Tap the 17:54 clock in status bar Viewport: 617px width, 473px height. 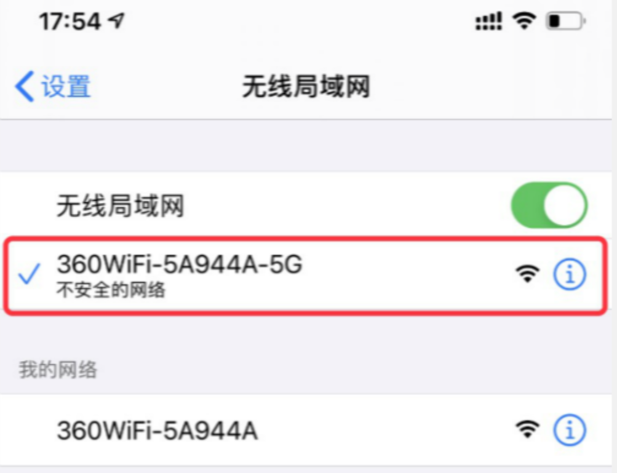point(71,22)
